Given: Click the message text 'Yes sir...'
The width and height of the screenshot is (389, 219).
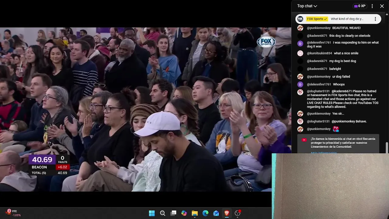Looking at the screenshot, I should click(x=338, y=114).
